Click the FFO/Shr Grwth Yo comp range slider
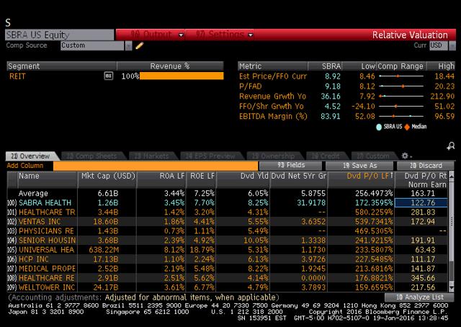The image size is (461, 327). pos(401,106)
